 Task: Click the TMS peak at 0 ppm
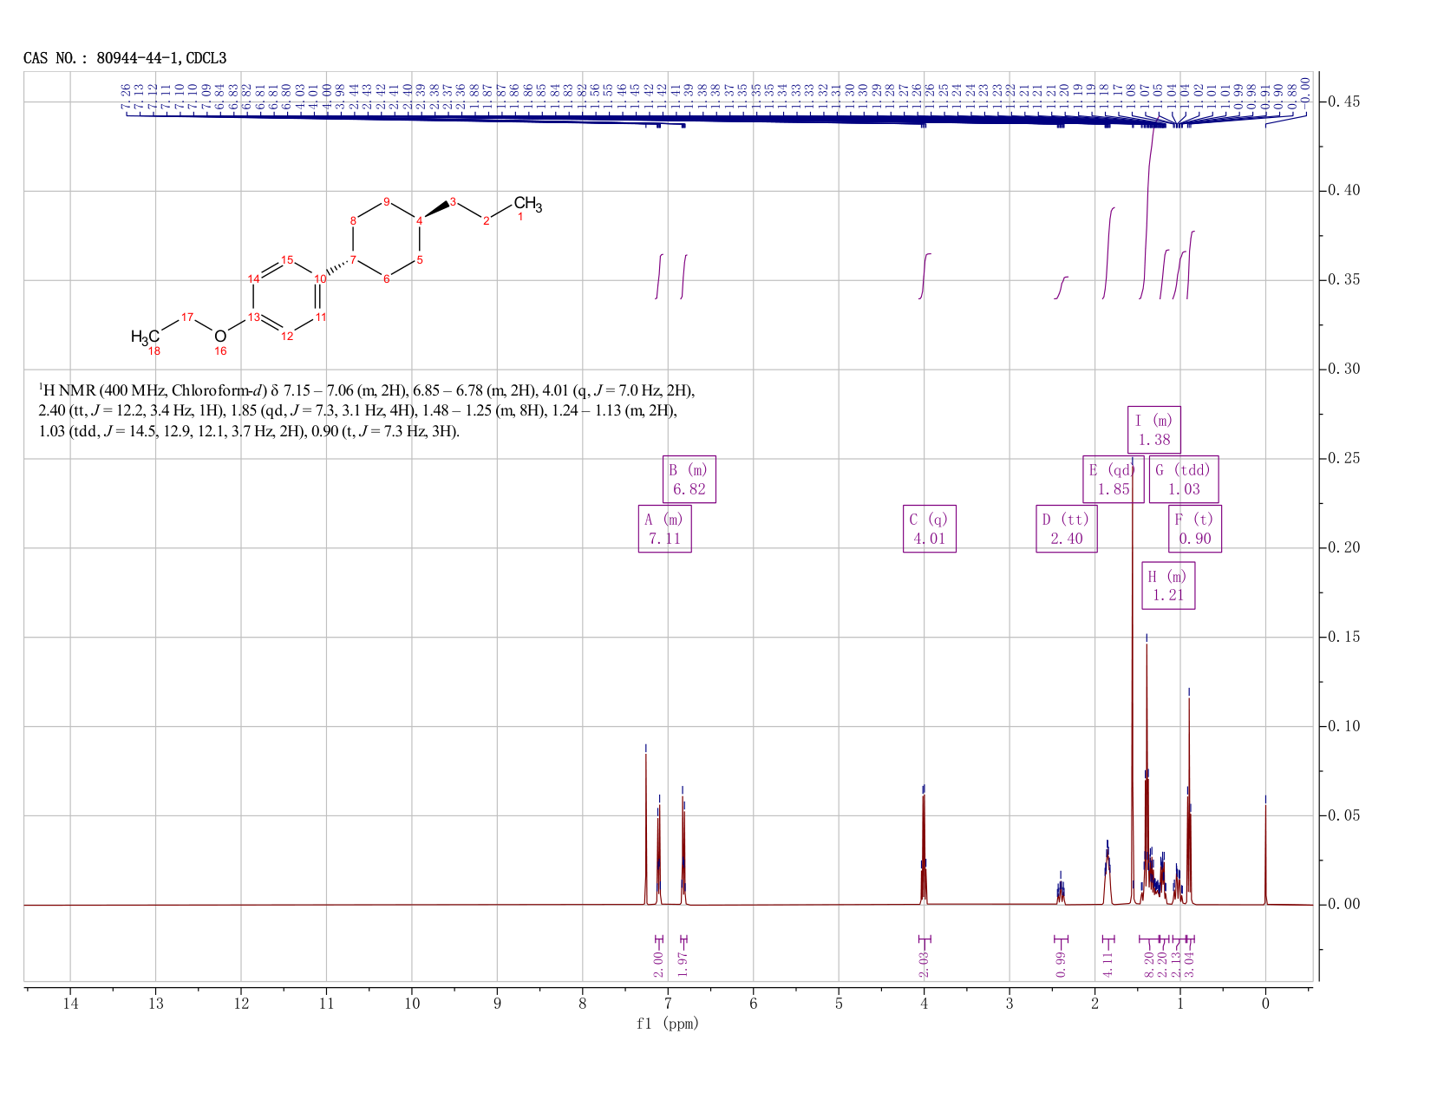coord(1265,854)
